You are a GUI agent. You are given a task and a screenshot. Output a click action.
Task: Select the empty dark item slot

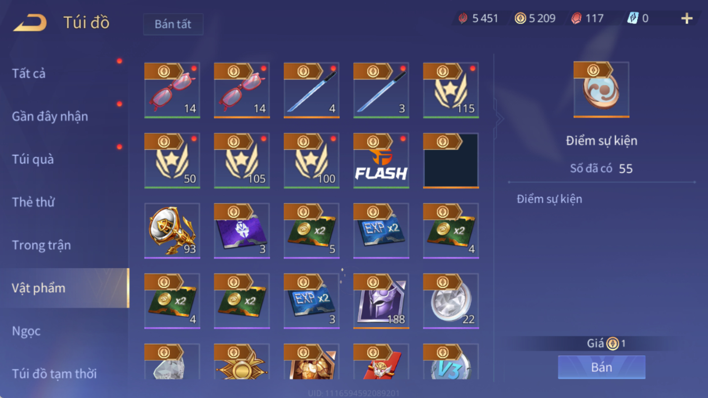[x=451, y=161]
